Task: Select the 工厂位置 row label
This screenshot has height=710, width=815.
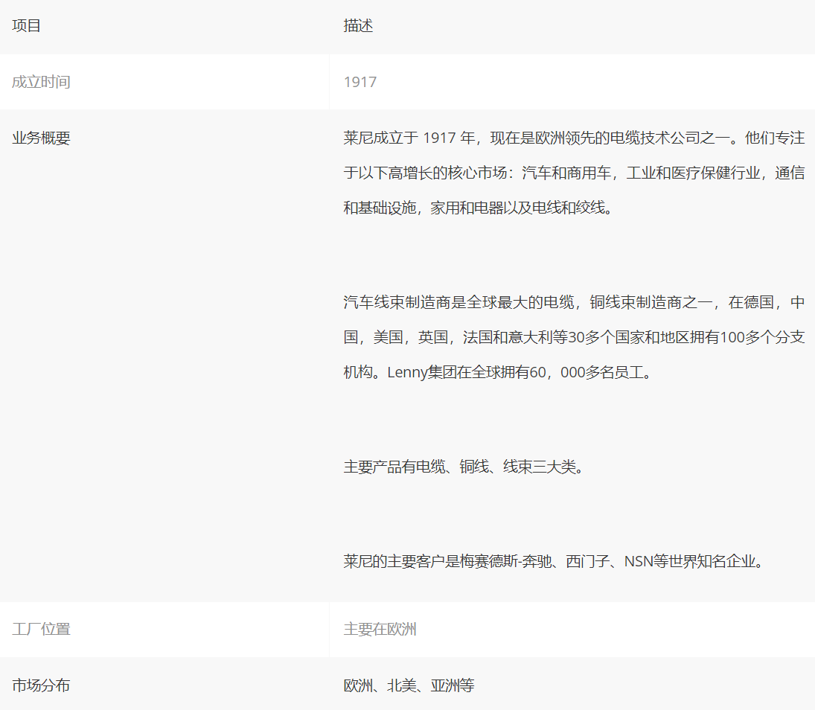Action: coord(41,629)
